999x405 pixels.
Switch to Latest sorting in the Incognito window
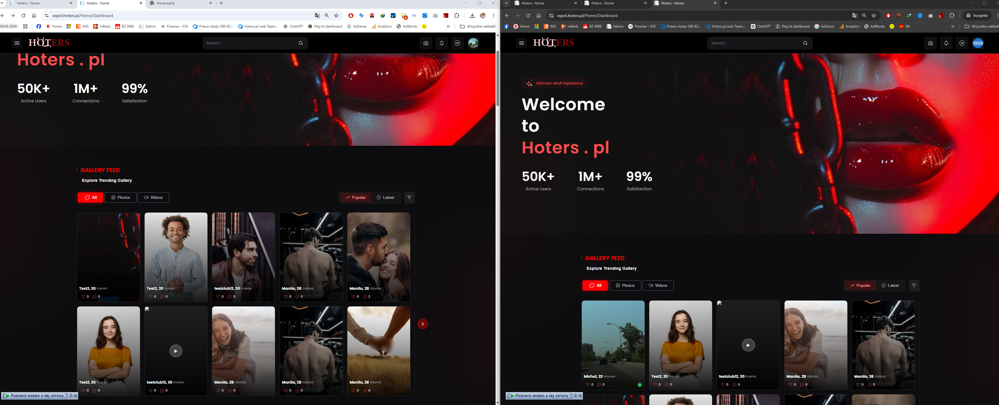click(x=890, y=286)
